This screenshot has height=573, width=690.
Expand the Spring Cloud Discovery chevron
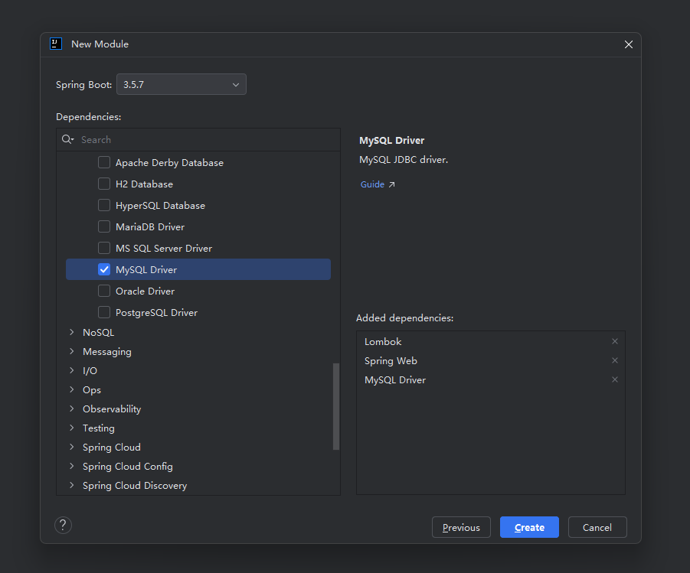(x=72, y=486)
